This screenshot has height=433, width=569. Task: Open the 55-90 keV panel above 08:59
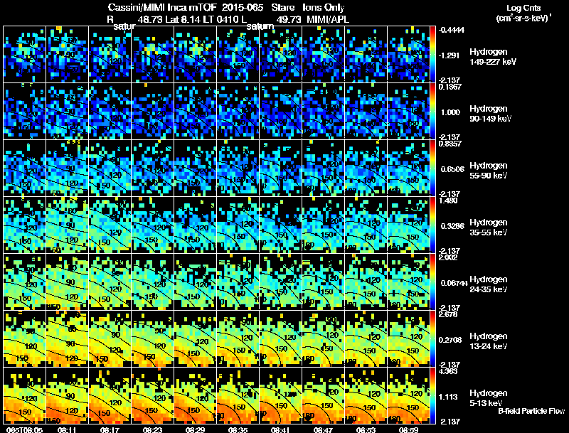pos(408,168)
